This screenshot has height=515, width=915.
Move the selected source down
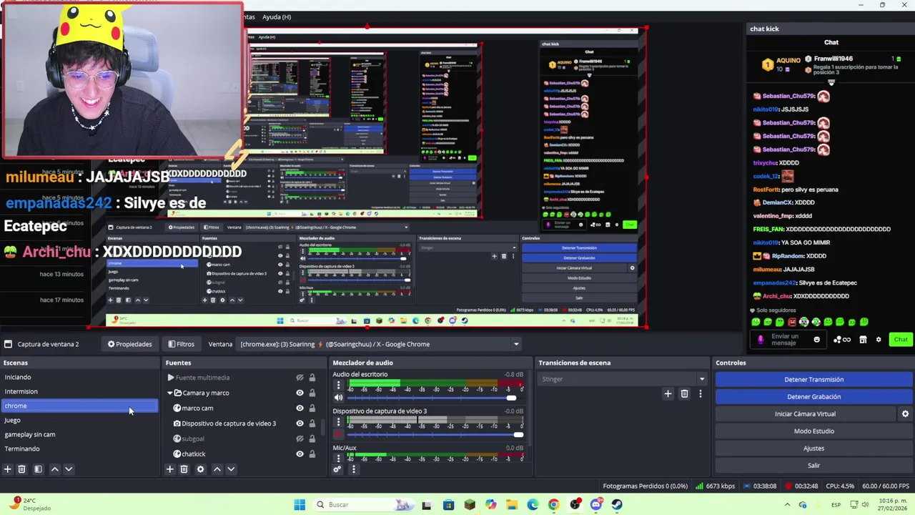click(x=231, y=469)
